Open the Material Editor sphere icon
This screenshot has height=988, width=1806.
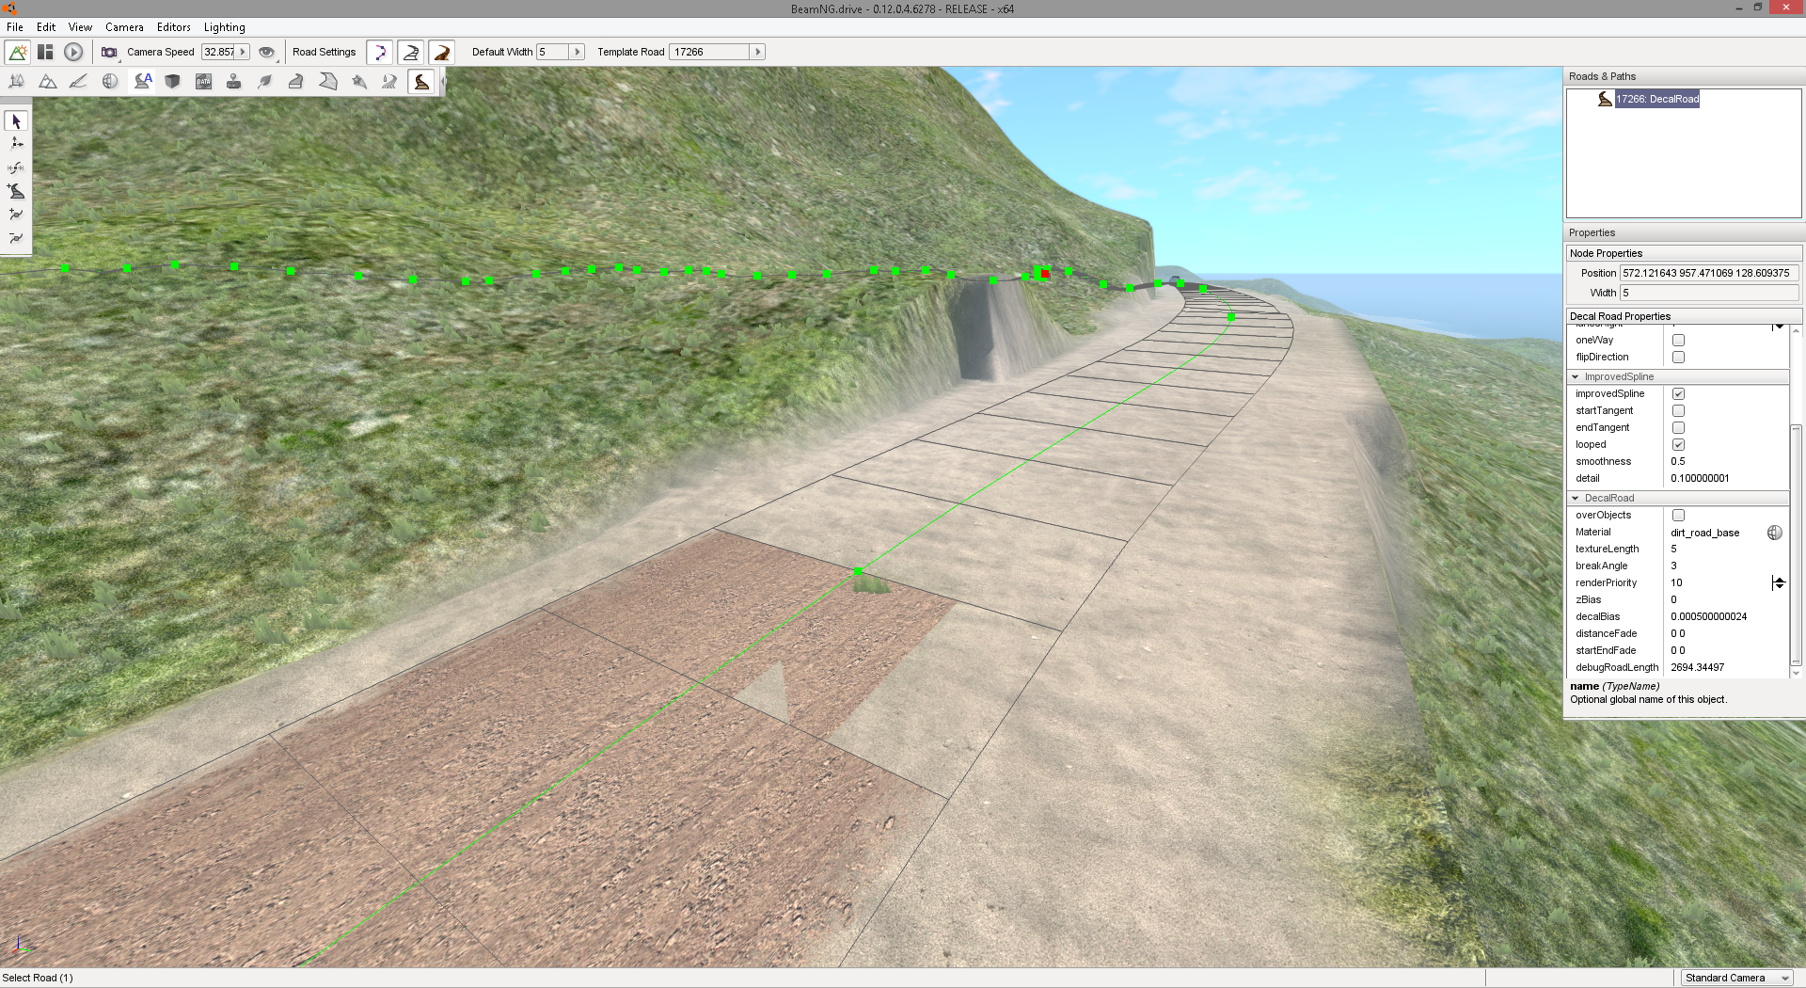110,82
